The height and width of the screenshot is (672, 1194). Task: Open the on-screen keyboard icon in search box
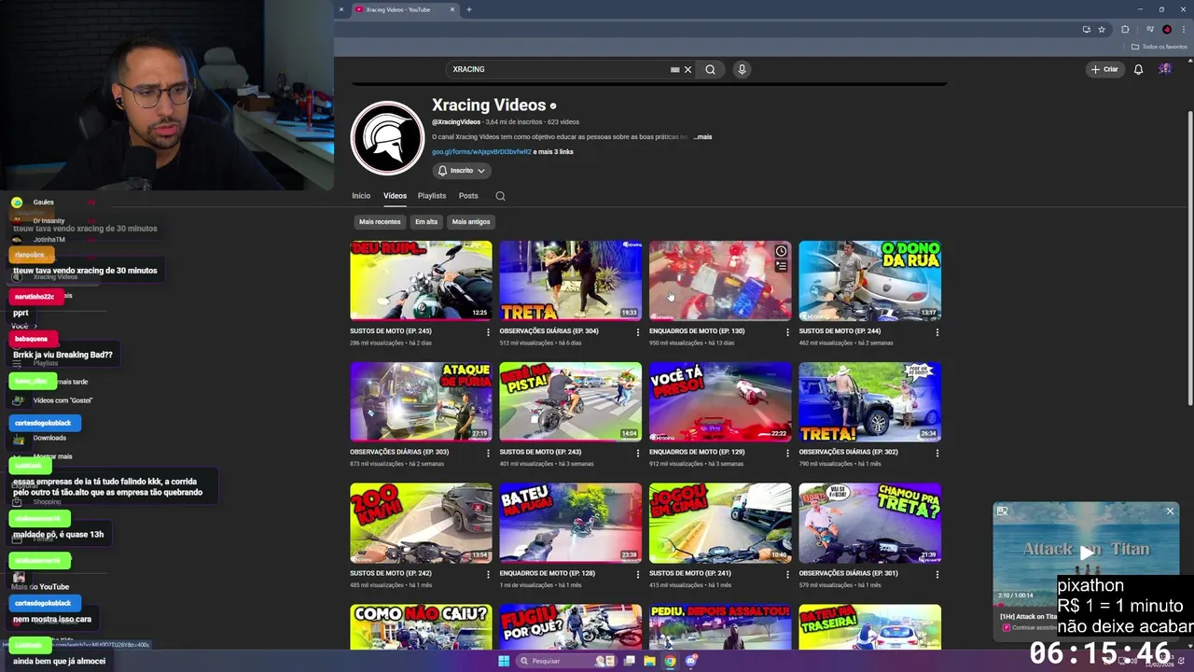[674, 69]
